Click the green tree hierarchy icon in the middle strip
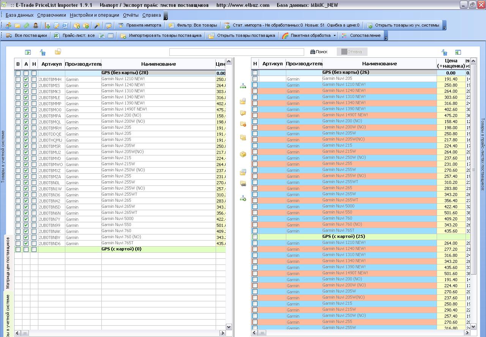486x337 pixels. pyautogui.click(x=243, y=86)
